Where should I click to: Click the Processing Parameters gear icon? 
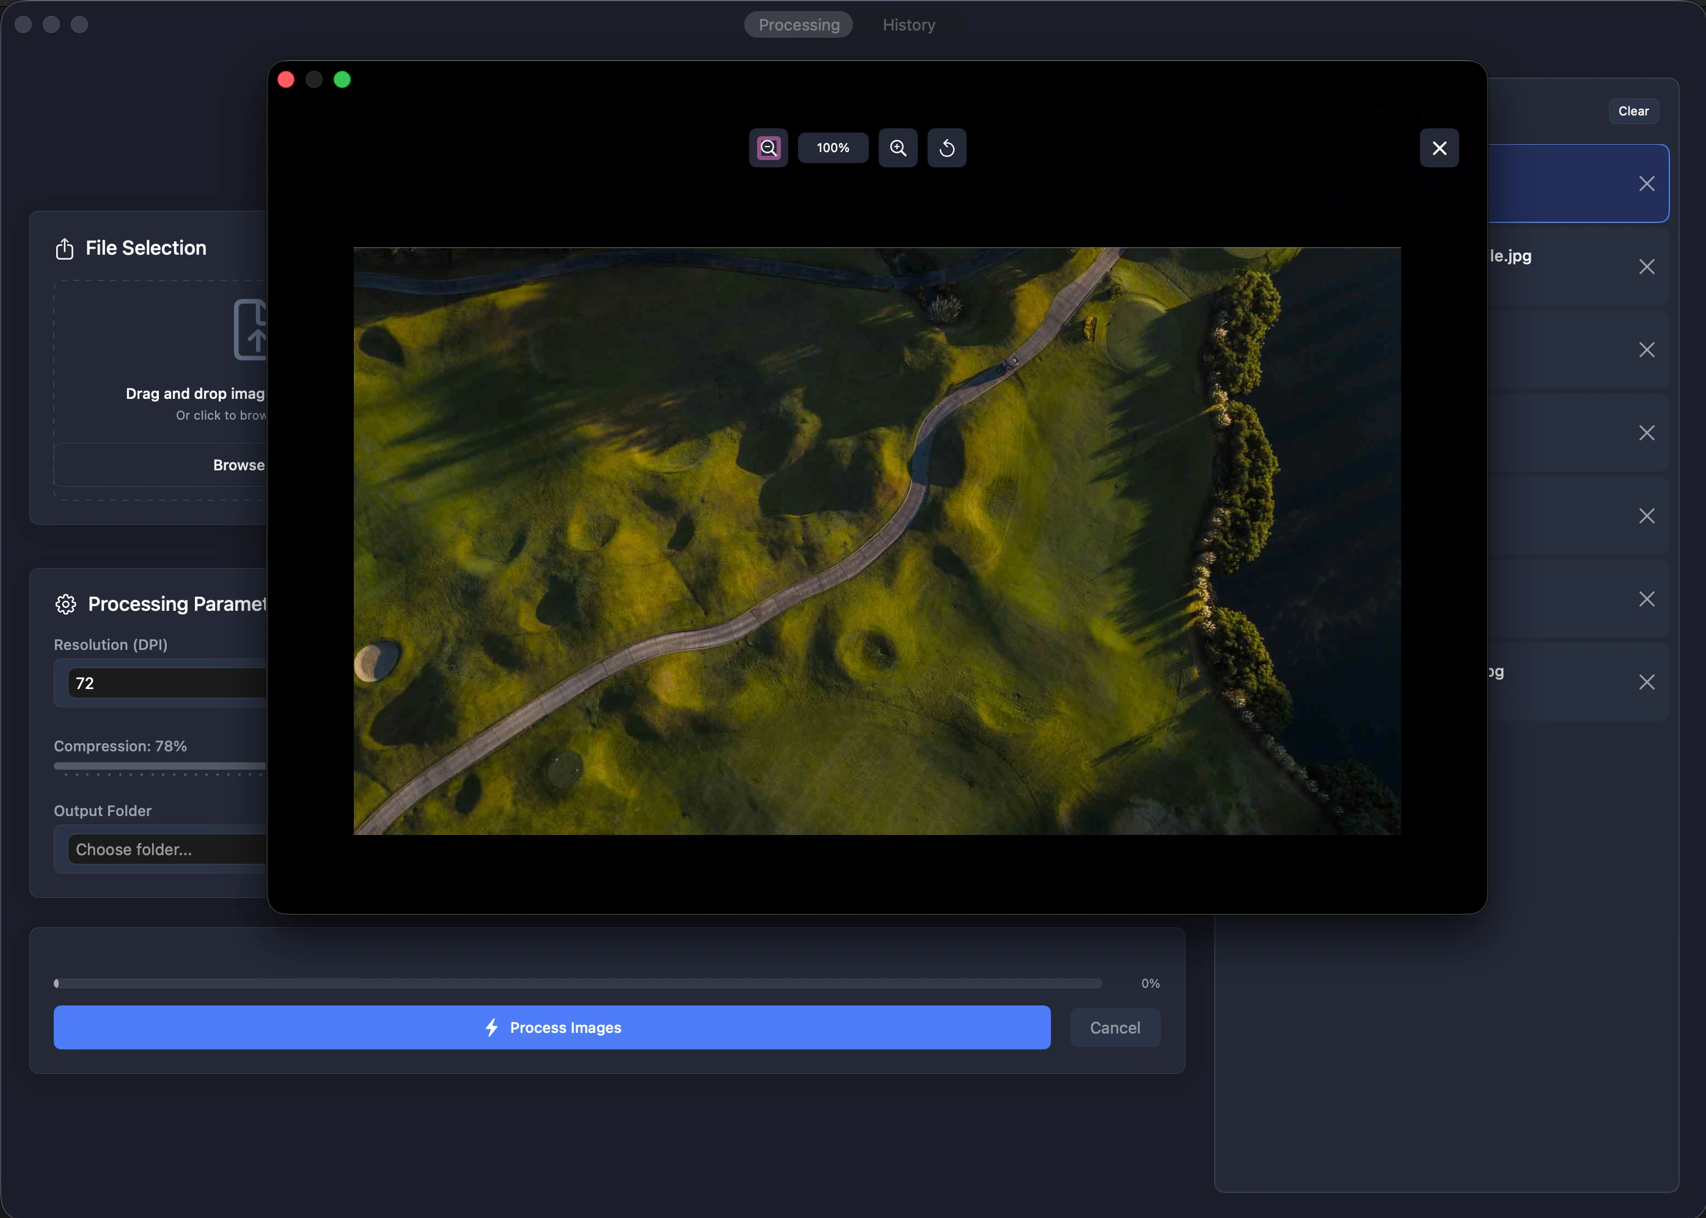click(x=65, y=604)
